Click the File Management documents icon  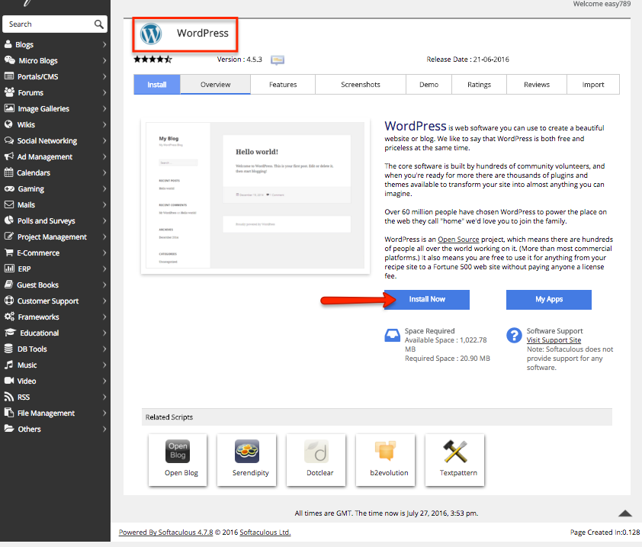pyautogui.click(x=9, y=413)
